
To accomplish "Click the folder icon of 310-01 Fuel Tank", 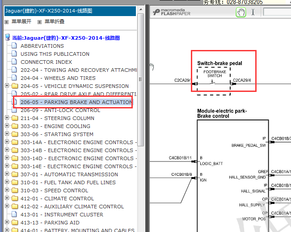I will click(x=15, y=182).
